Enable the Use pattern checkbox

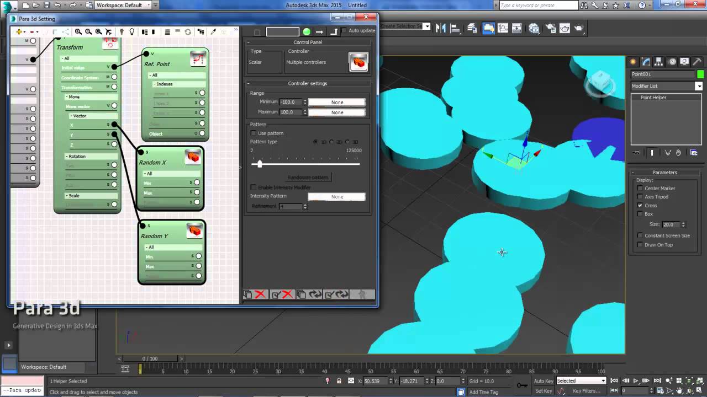(254, 133)
